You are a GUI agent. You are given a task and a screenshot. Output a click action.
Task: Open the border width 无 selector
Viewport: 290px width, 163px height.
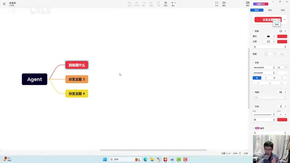click(x=270, y=47)
